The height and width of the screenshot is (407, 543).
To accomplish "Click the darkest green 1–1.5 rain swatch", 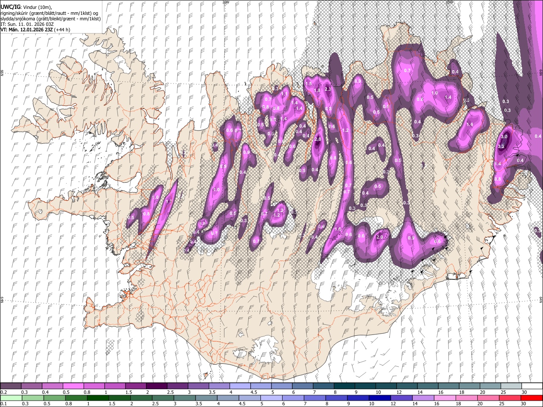I will click(98, 398).
